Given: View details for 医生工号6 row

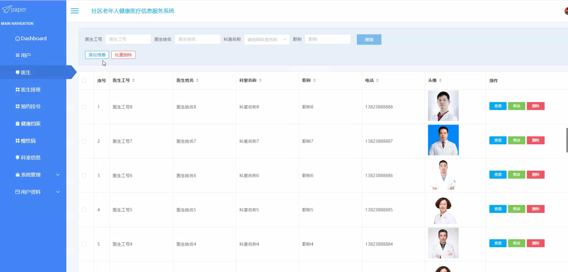Looking at the screenshot, I should pyautogui.click(x=498, y=174).
